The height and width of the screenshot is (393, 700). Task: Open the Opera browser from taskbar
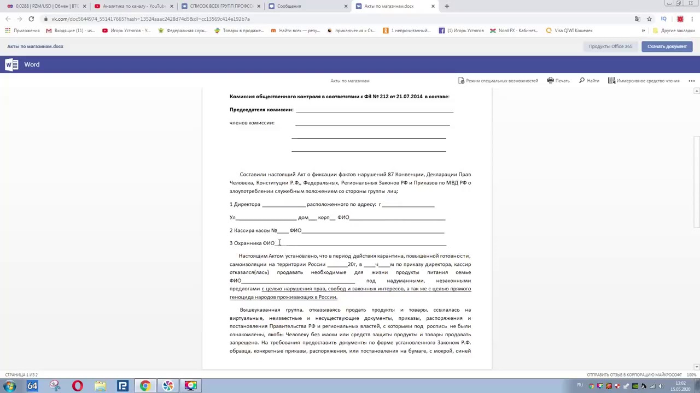pos(77,386)
